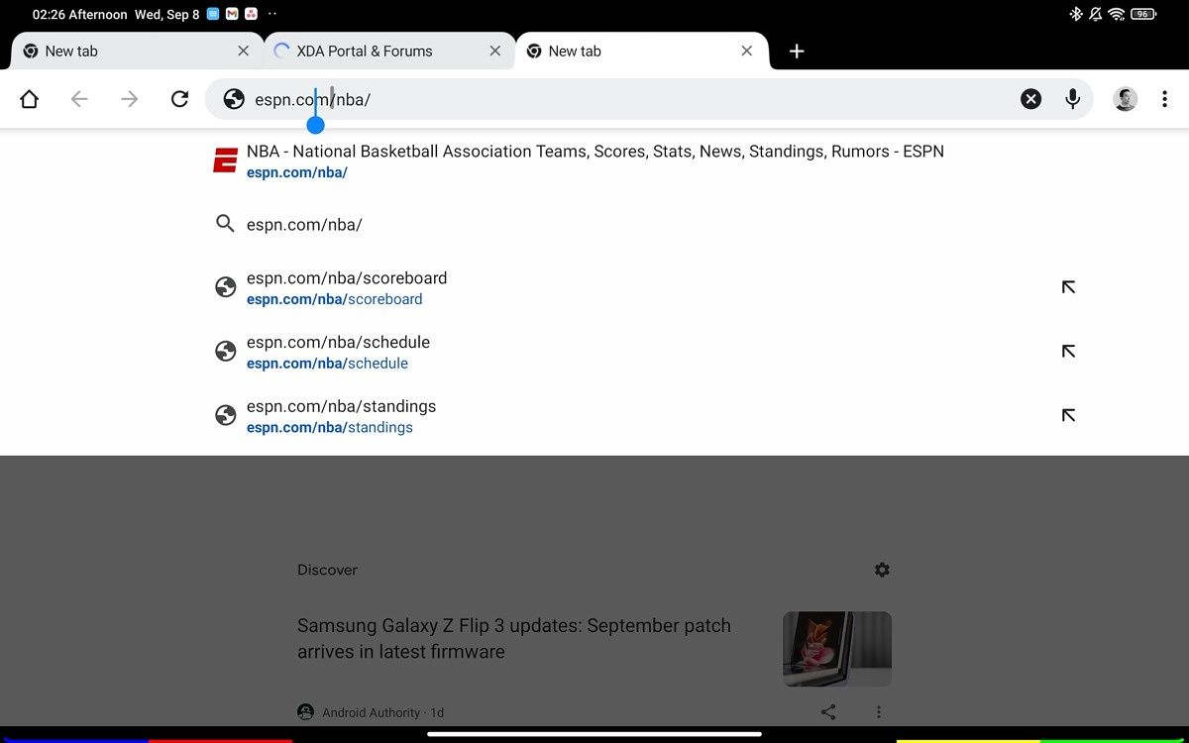Viewport: 1189px width, 743px height.
Task: Open the profile avatar
Action: [1125, 99]
